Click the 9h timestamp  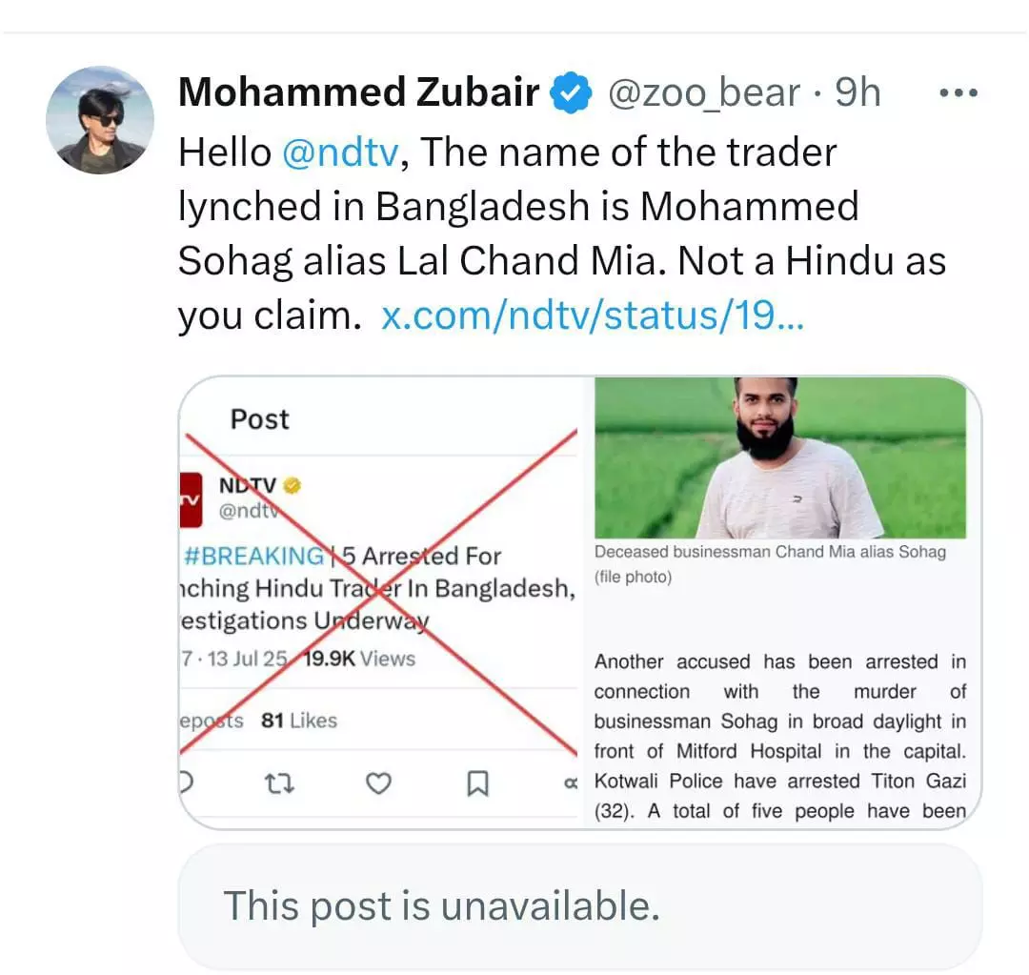click(x=857, y=93)
